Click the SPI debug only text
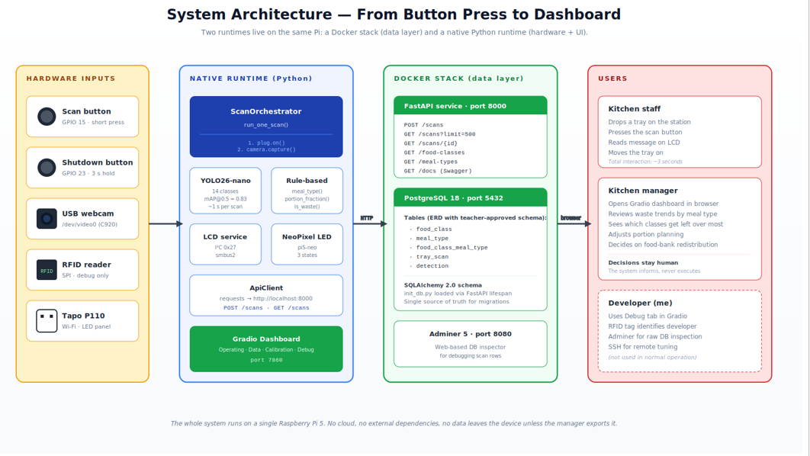Image resolution: width=810 pixels, height=456 pixels. point(85,276)
